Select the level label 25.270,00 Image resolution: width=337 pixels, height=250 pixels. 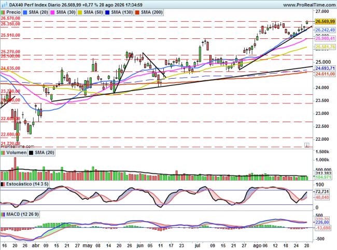pyautogui.click(x=10, y=52)
